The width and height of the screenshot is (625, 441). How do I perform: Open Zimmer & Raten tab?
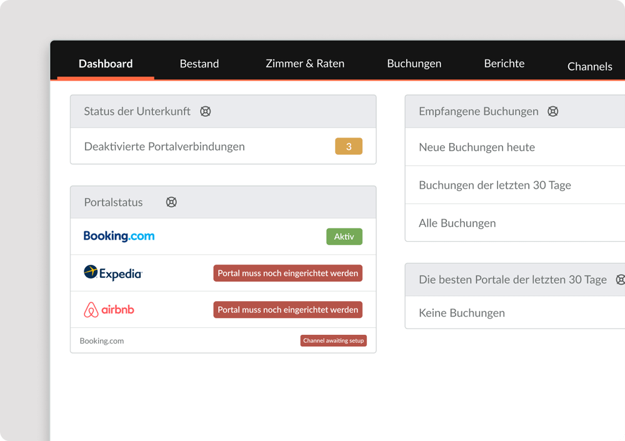point(305,64)
